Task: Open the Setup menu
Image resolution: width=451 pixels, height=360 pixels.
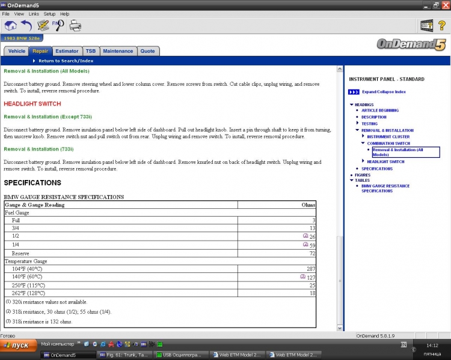Action: coord(49,13)
